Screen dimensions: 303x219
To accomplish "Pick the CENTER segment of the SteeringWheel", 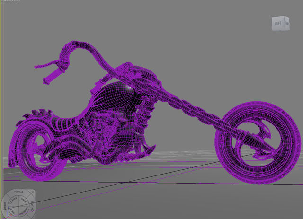I will click(13, 201).
